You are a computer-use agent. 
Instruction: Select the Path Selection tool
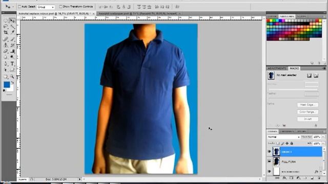point(6,70)
